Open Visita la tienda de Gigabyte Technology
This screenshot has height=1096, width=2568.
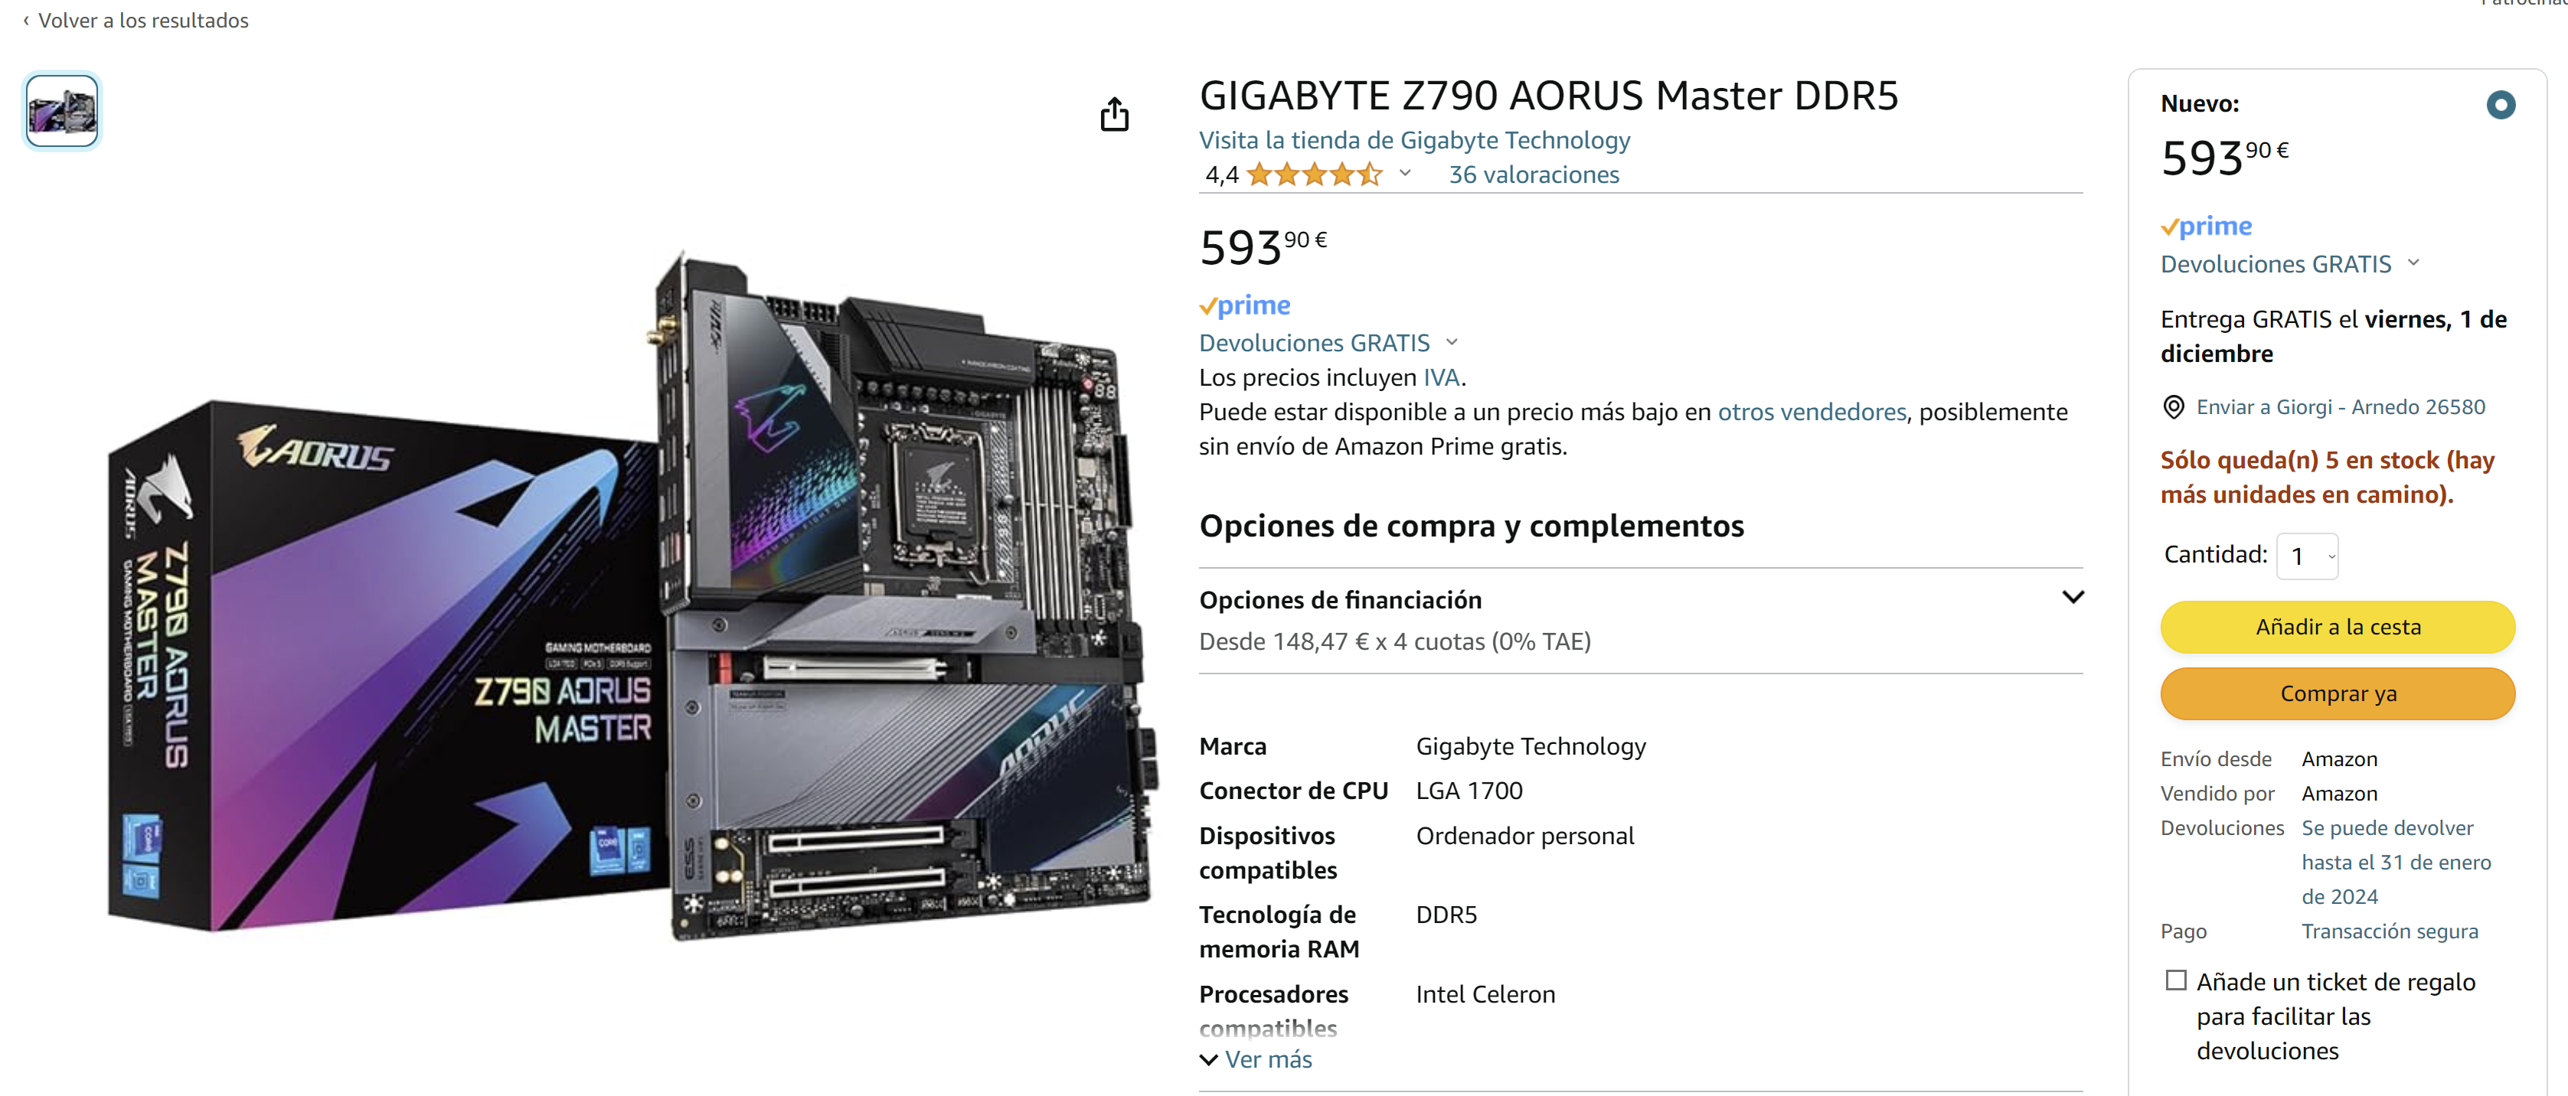point(1415,139)
